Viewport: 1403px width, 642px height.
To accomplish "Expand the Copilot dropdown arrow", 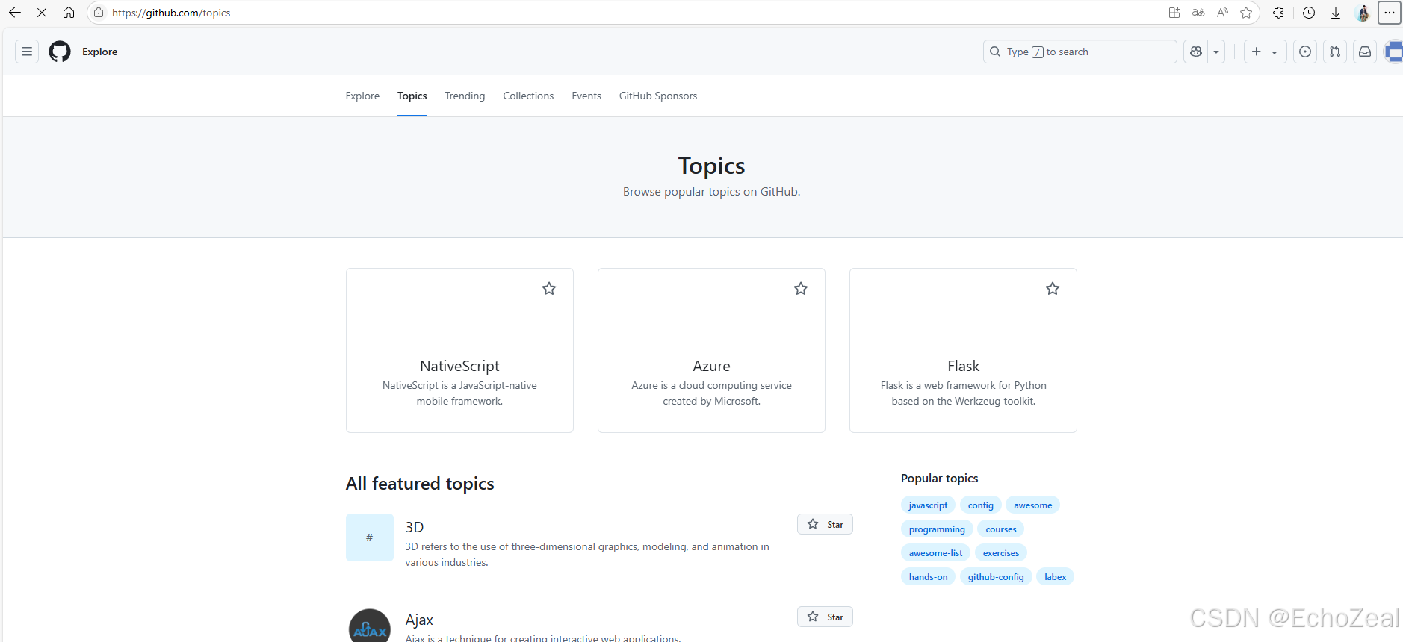I will pyautogui.click(x=1216, y=52).
